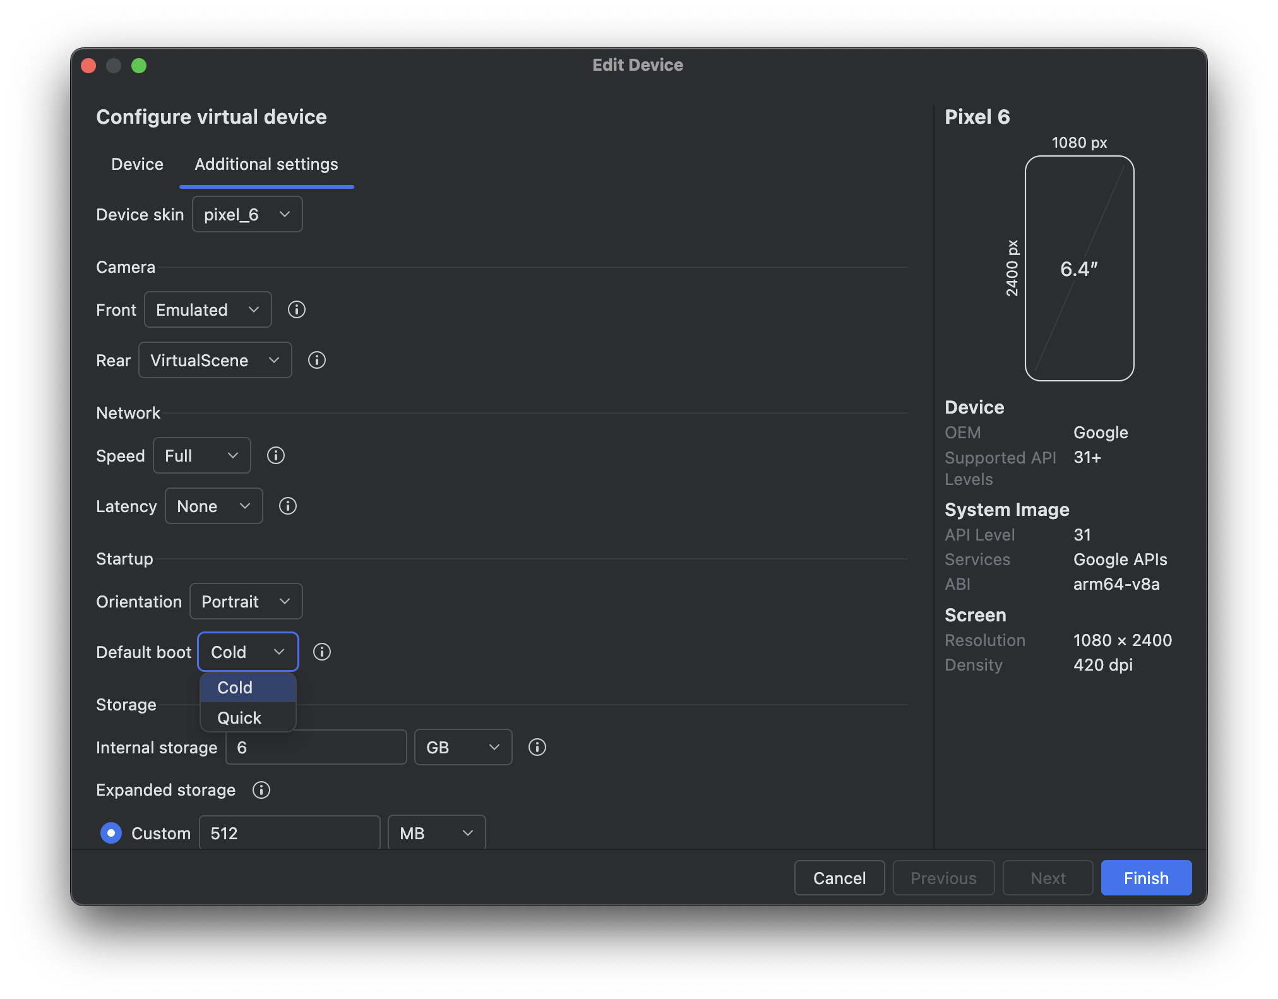Open the Internal storage GB unit dropdown

click(463, 747)
